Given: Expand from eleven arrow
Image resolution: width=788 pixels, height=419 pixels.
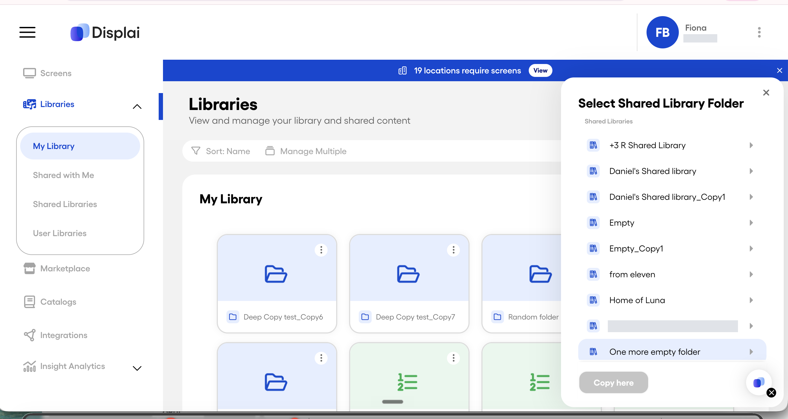Looking at the screenshot, I should tap(751, 274).
